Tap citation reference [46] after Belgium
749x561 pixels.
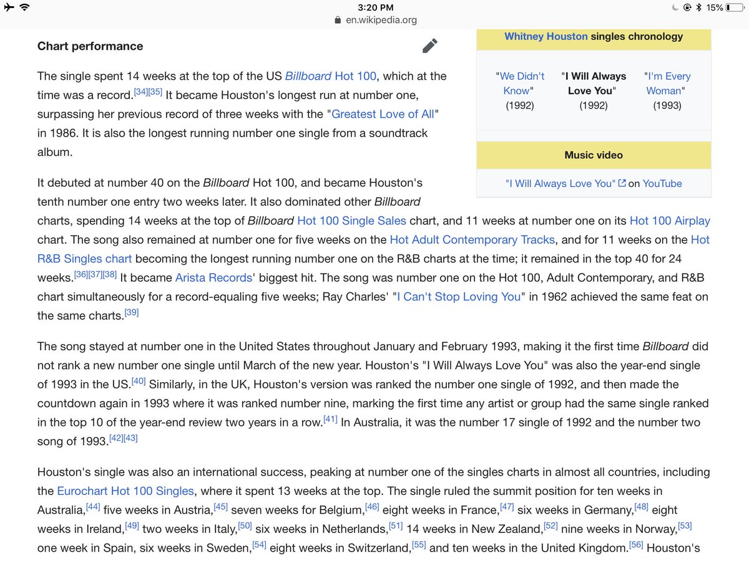[372, 507]
